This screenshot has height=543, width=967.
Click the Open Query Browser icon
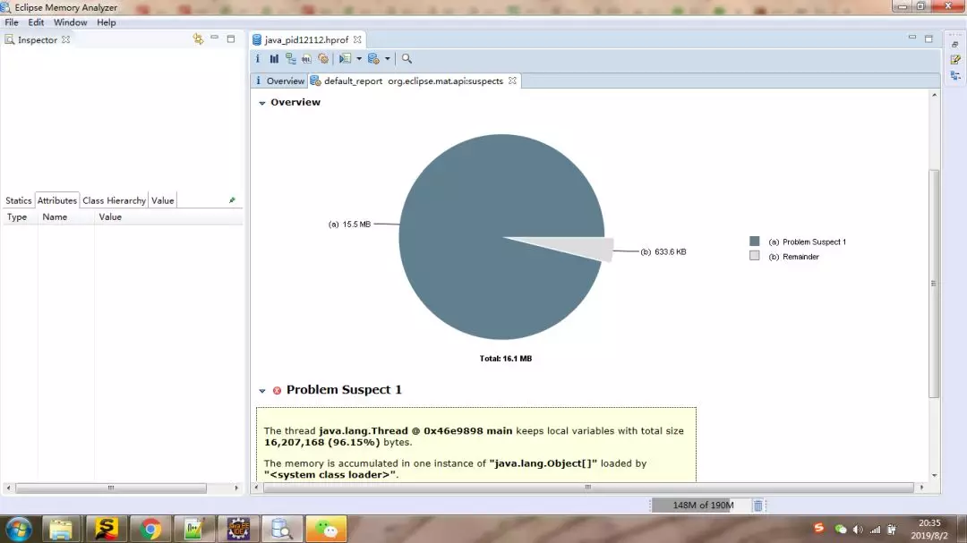click(x=373, y=58)
